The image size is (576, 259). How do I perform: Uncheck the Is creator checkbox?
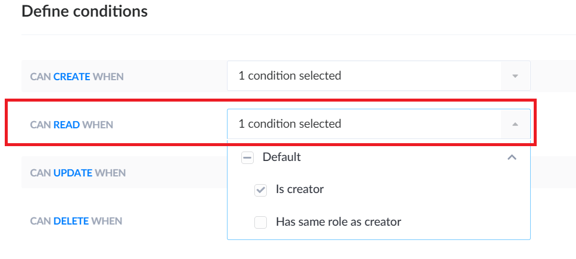coord(260,190)
